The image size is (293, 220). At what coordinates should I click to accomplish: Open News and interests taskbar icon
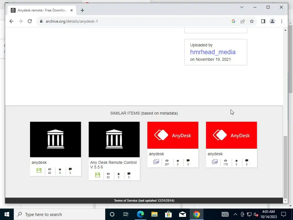pyautogui.click(x=225, y=214)
